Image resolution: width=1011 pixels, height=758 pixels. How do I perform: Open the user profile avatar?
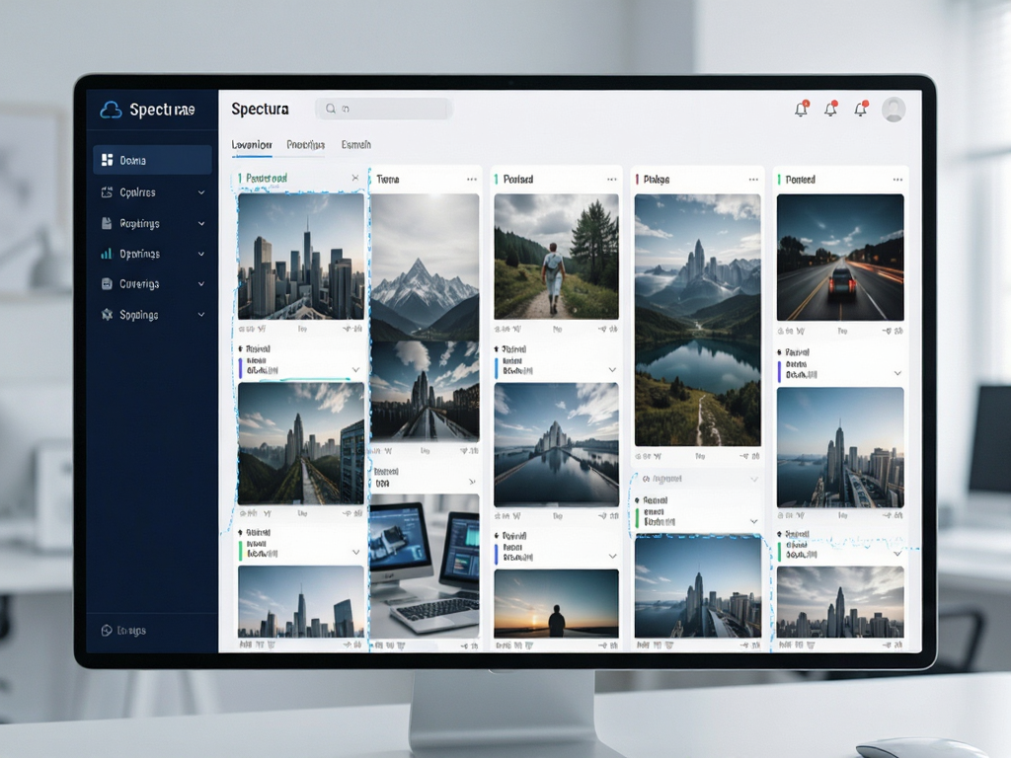click(x=893, y=110)
